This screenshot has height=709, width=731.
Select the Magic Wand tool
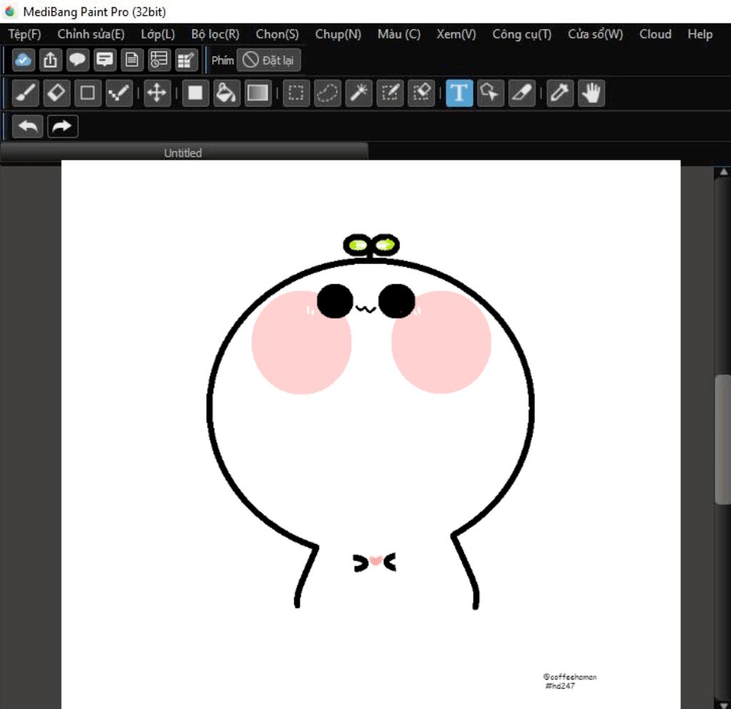[358, 94]
